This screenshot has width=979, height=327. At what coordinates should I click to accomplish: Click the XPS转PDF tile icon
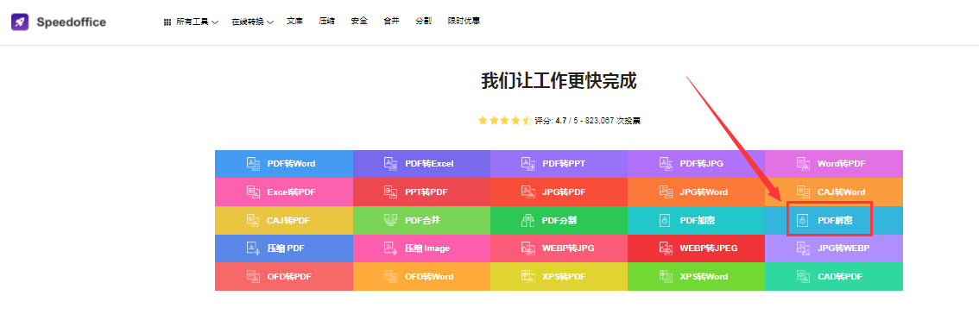(x=527, y=276)
